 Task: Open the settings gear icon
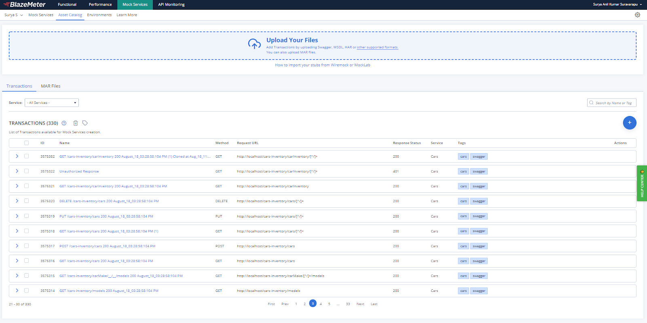click(637, 15)
